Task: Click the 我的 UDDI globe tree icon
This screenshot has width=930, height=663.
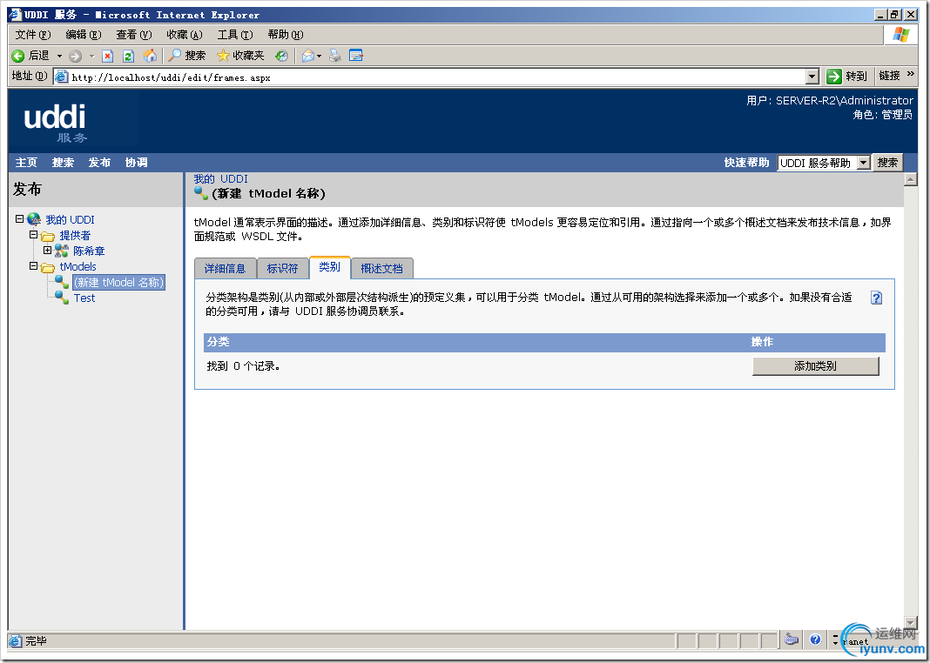Action: click(x=34, y=219)
